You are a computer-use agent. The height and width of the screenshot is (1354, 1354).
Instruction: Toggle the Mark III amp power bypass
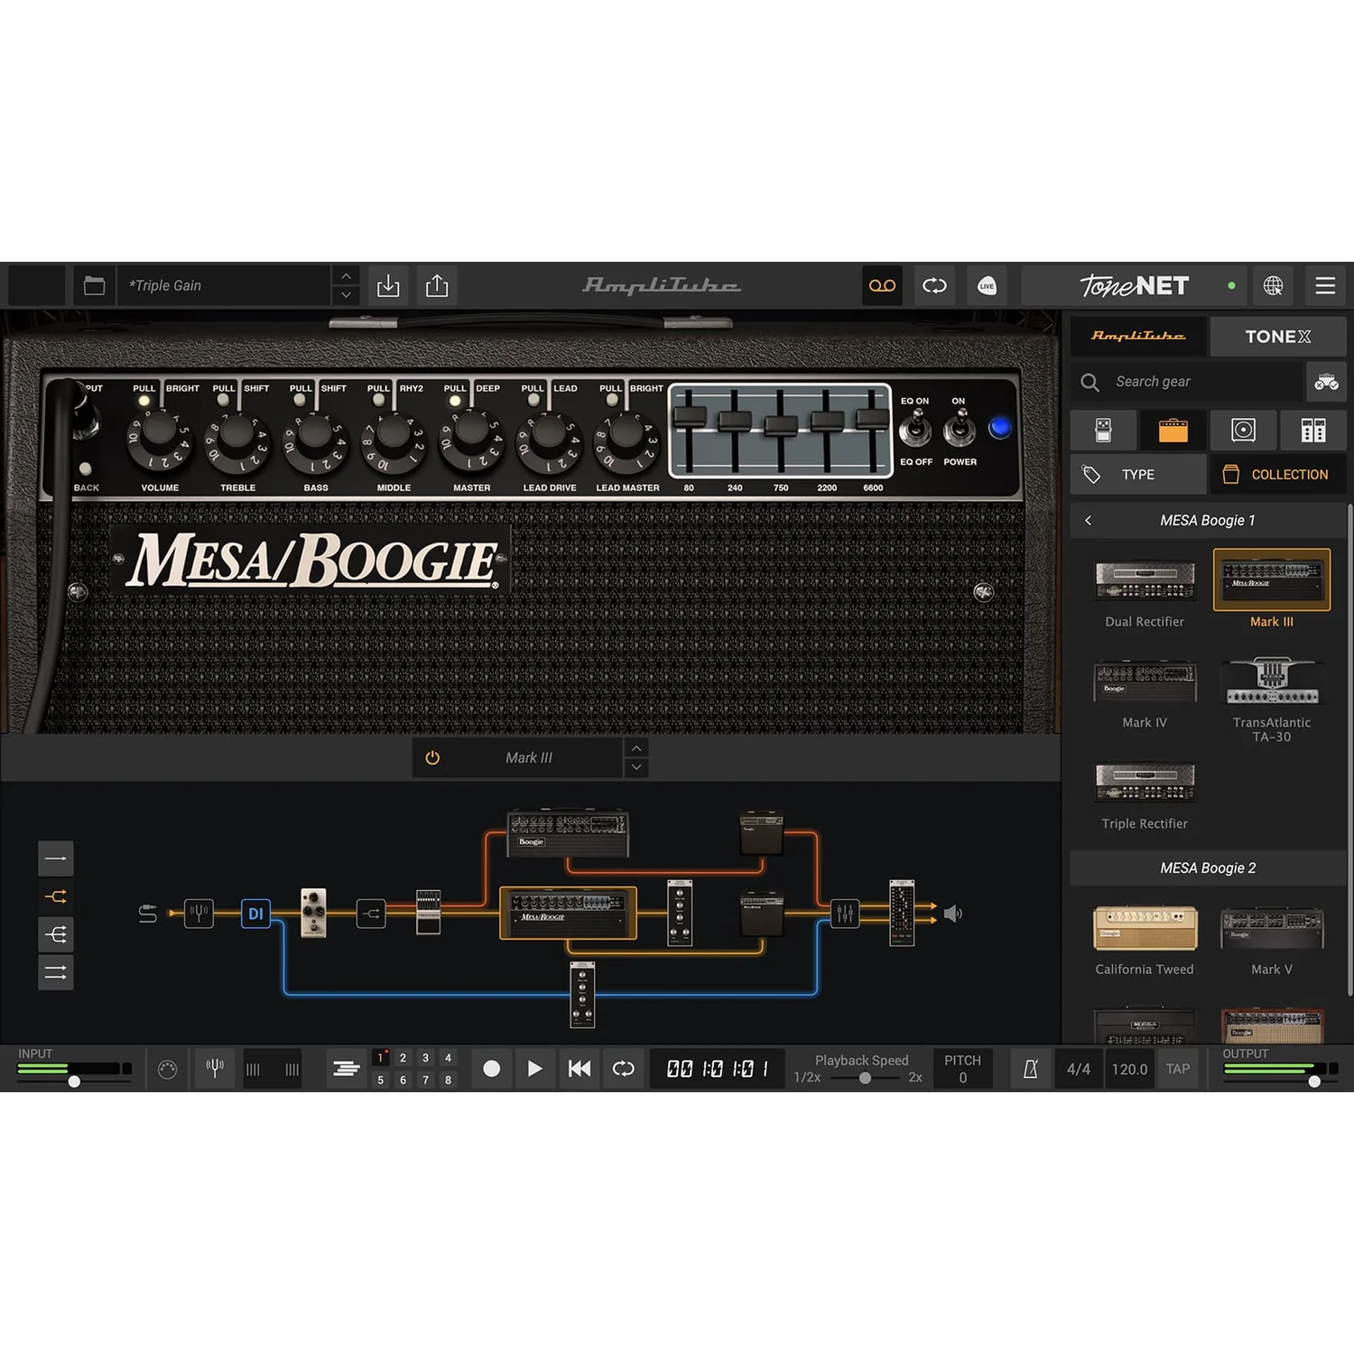(x=432, y=758)
